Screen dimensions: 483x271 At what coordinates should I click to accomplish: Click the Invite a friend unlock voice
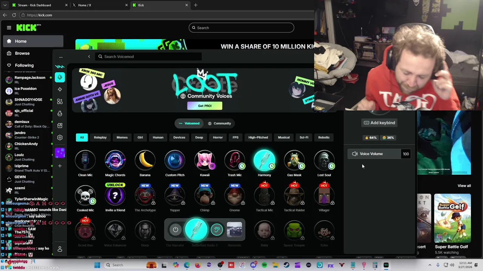tap(115, 196)
